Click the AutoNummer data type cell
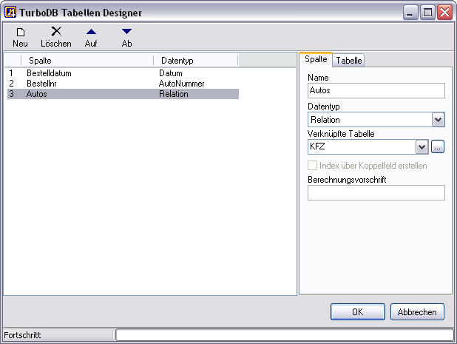The height and width of the screenshot is (344, 457). (182, 84)
